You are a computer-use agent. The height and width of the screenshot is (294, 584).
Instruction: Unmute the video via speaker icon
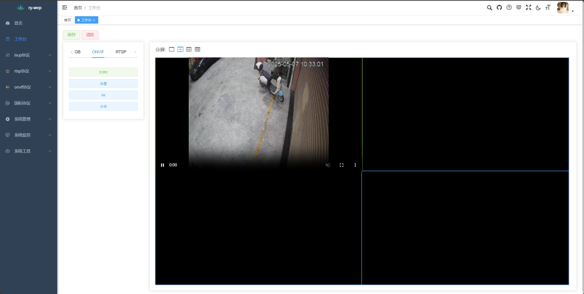328,165
